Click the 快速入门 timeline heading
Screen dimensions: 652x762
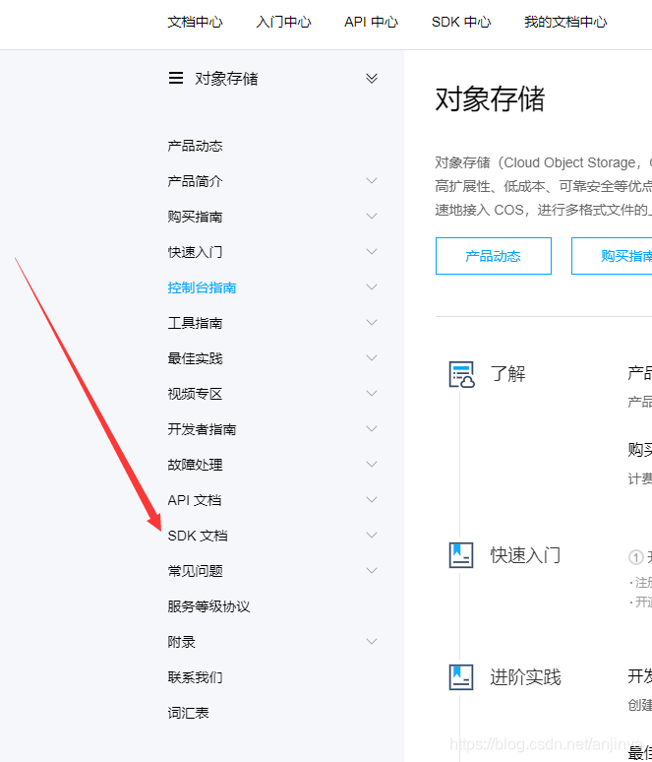pos(525,555)
